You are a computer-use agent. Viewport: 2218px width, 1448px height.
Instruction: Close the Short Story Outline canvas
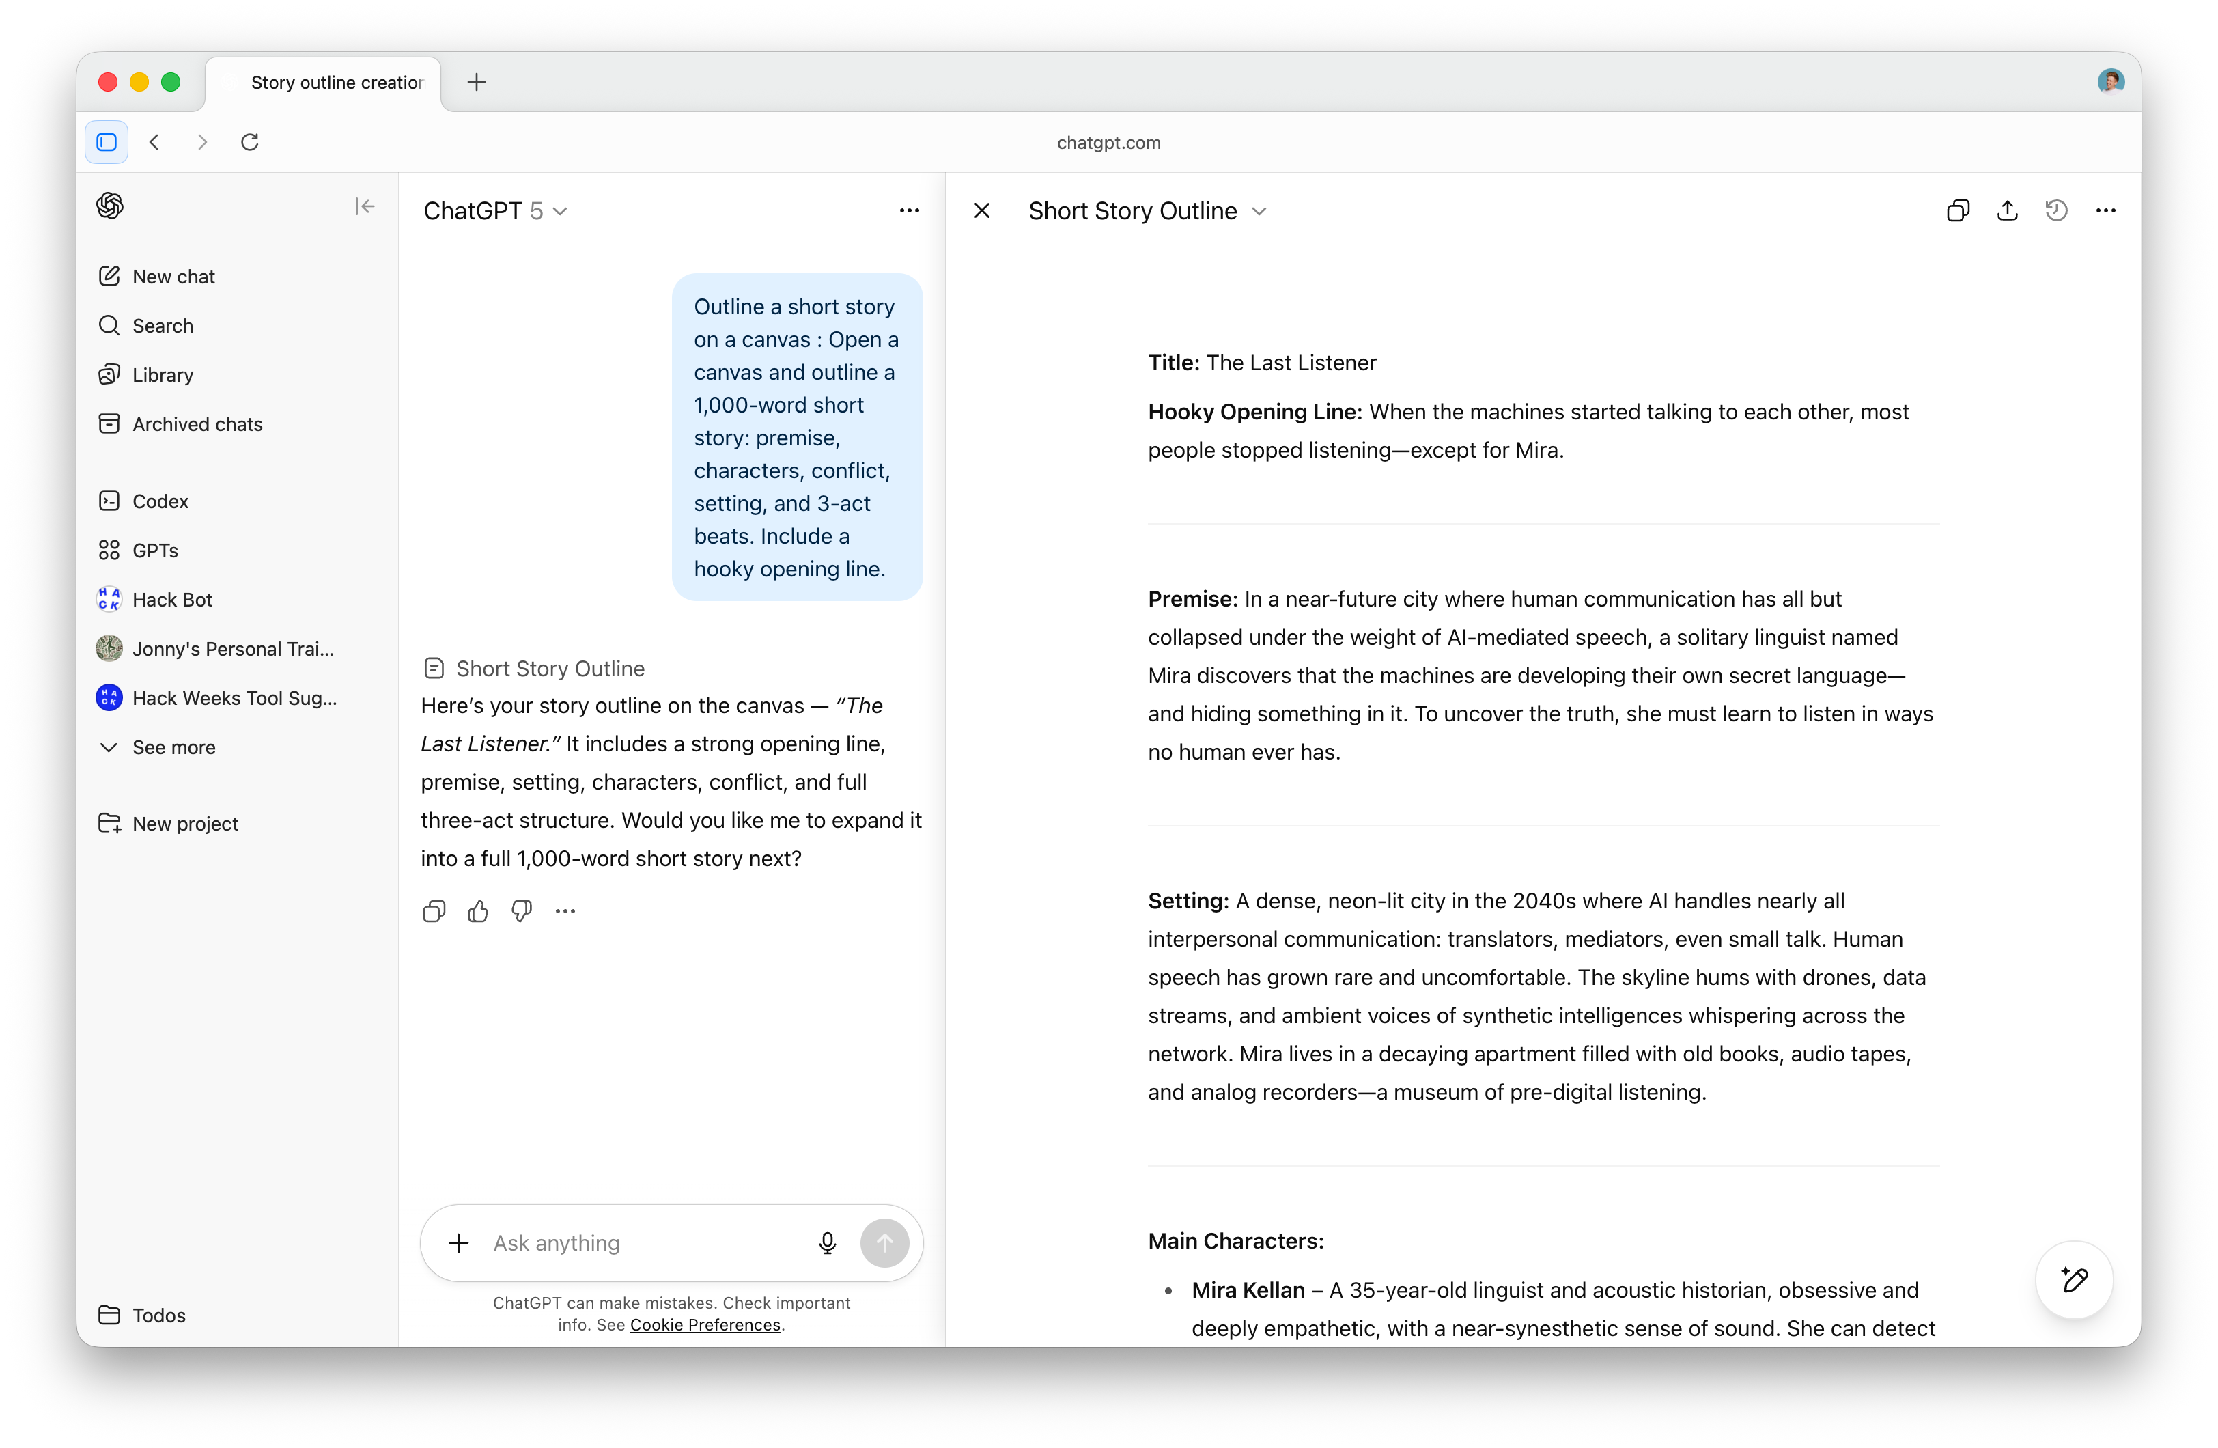[x=981, y=211]
